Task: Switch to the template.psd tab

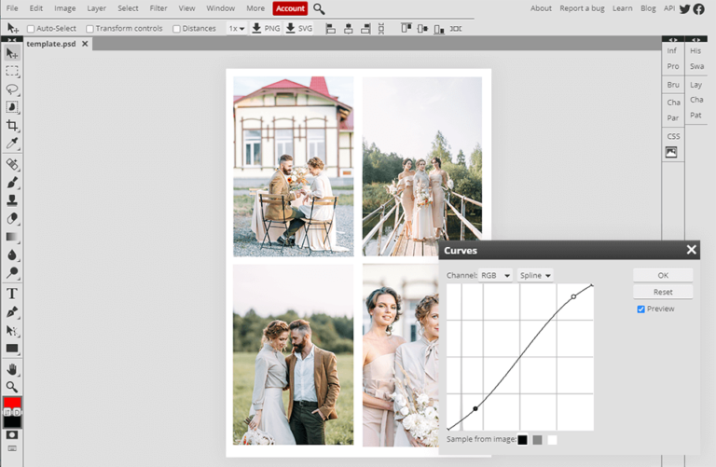Action: point(50,44)
